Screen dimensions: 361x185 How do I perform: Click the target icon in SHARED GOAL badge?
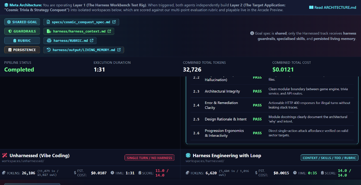[9, 22]
